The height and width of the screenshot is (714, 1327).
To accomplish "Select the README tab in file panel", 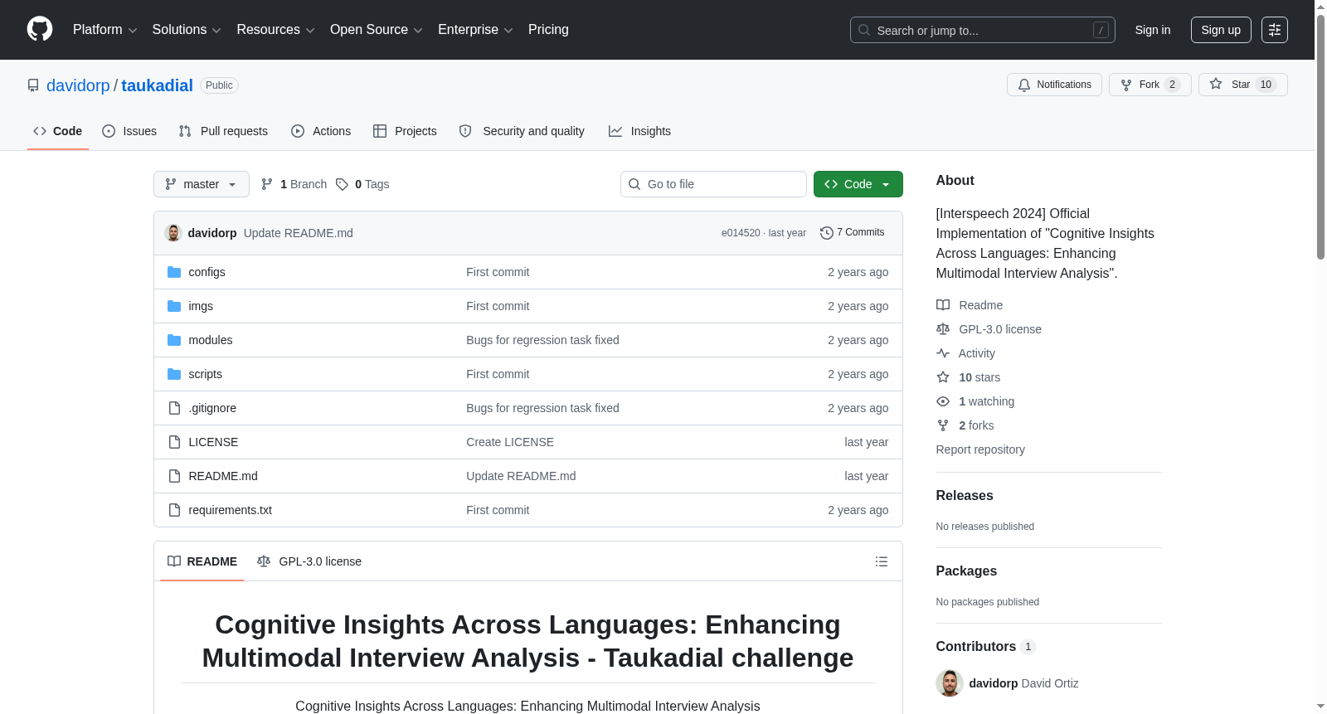I will pos(202,561).
